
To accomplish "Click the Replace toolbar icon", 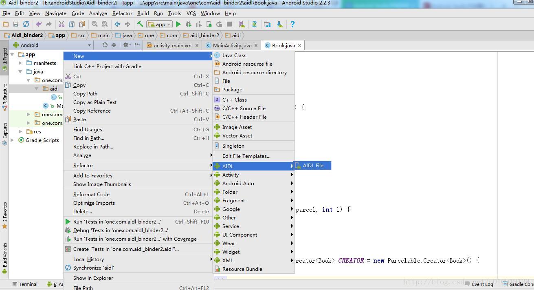I will click(105, 24).
